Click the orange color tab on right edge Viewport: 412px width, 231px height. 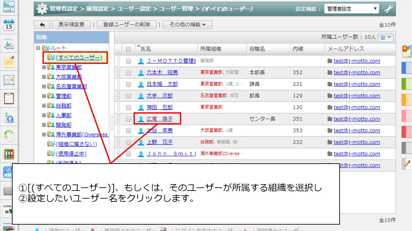pyautogui.click(x=407, y=100)
